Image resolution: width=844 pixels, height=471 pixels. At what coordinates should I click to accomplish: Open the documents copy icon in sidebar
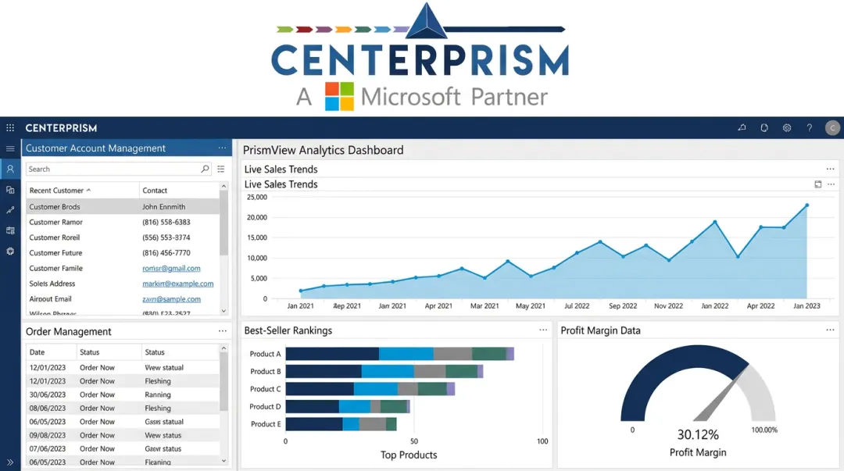[10, 190]
